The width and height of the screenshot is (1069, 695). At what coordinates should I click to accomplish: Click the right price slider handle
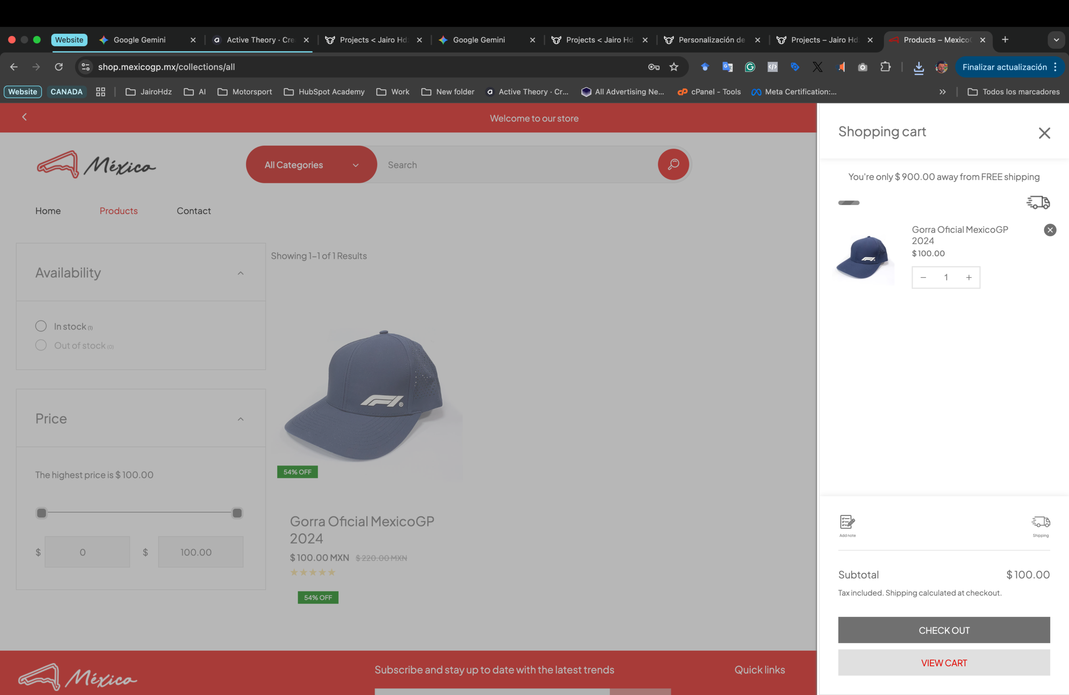coord(237,513)
